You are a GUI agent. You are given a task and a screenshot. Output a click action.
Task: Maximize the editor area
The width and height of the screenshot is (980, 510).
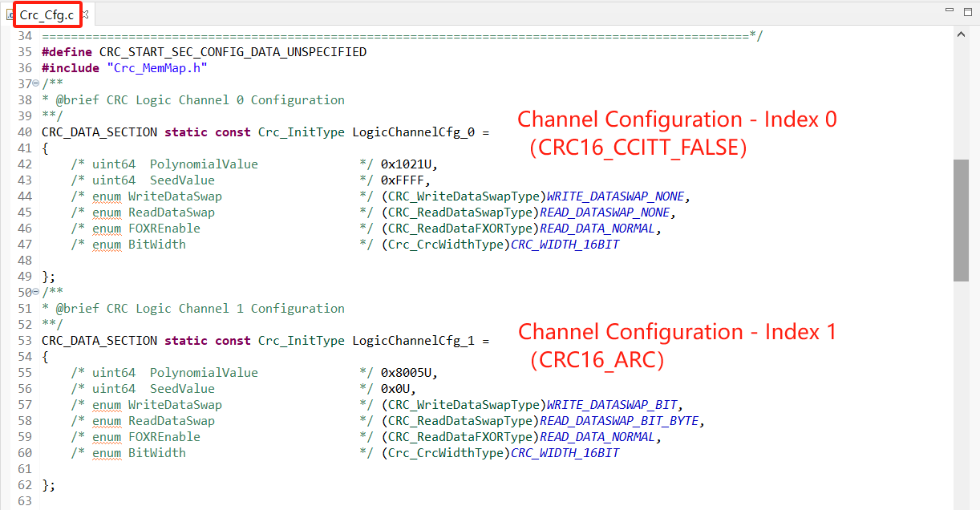[x=968, y=11]
